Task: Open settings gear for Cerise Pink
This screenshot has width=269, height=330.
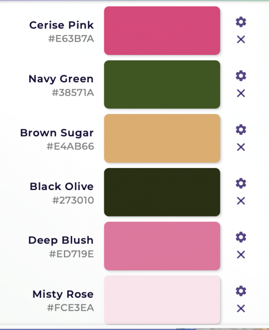Action: (241, 22)
